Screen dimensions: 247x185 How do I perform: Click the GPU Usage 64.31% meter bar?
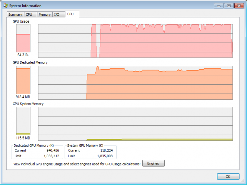(x=23, y=38)
